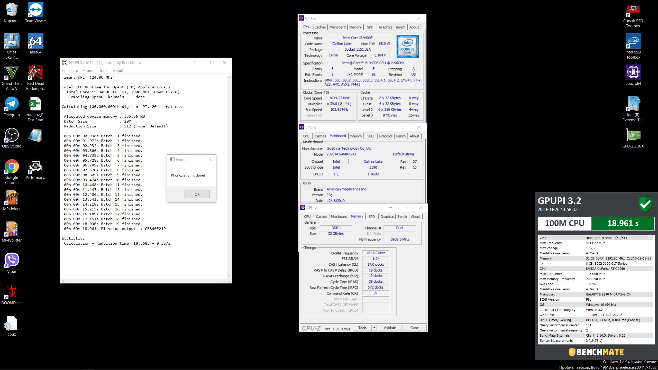Select the cpuz_x64 desktop icon
Viewport: 658px width, 370px height.
tap(633, 75)
